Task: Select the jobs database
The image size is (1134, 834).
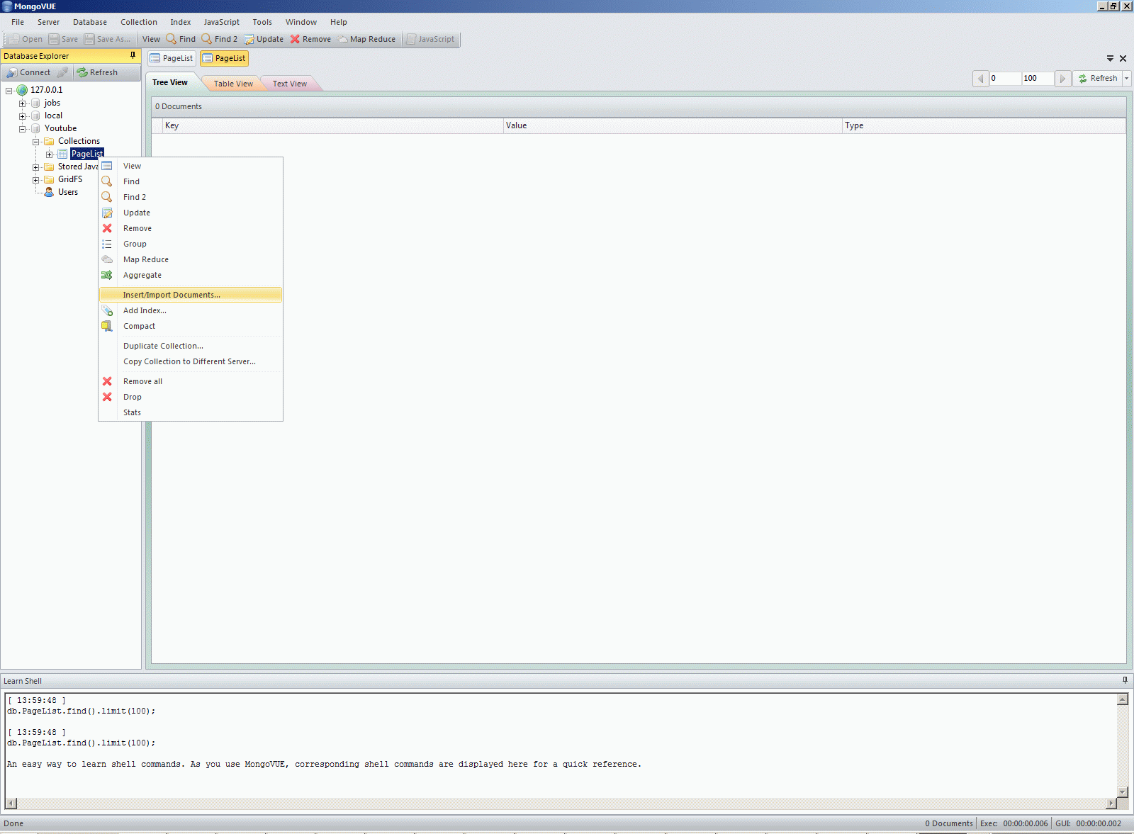Action: tap(52, 103)
